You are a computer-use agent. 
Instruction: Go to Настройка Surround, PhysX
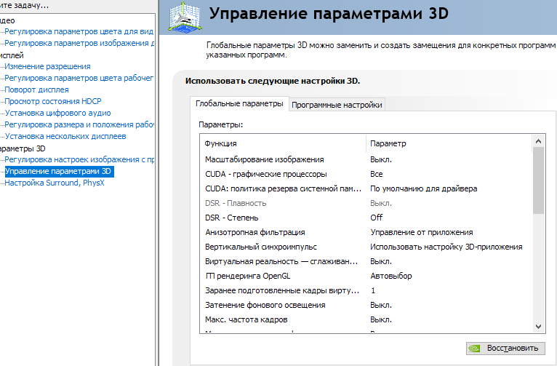coord(55,183)
